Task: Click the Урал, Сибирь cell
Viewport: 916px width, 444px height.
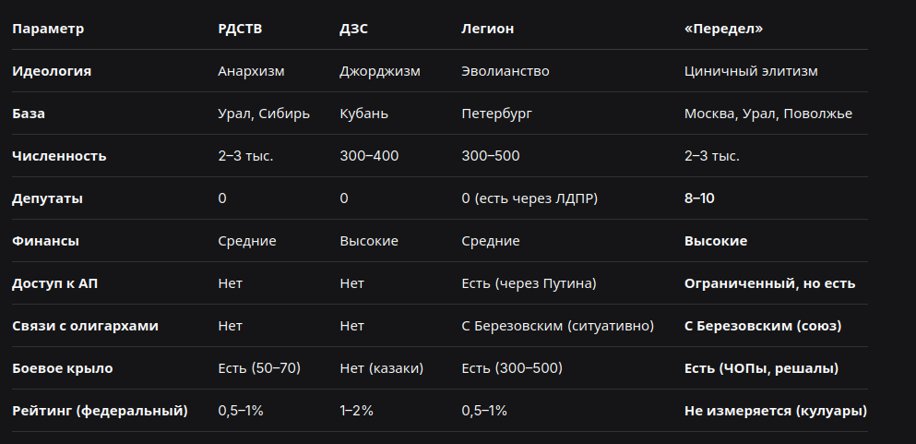Action: tap(264, 114)
